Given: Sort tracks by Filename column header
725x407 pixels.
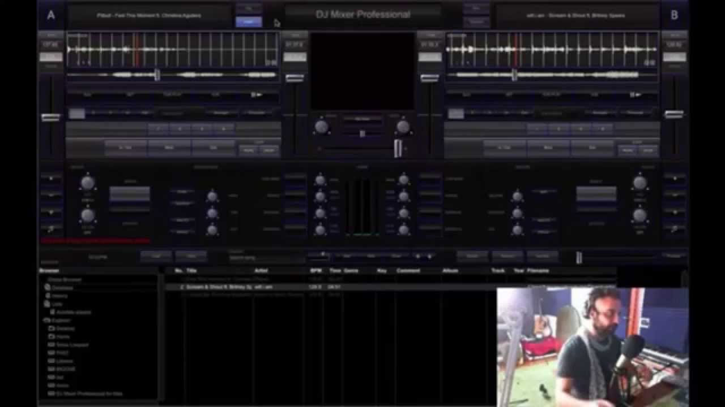Looking at the screenshot, I should click(538, 271).
